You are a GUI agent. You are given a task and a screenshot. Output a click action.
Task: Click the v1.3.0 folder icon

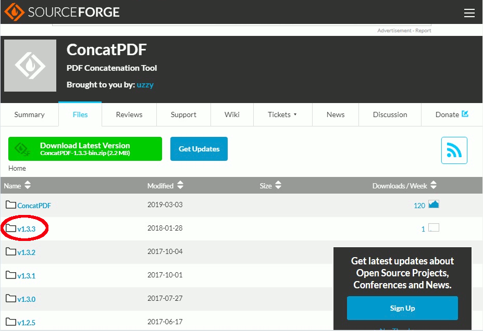11,298
